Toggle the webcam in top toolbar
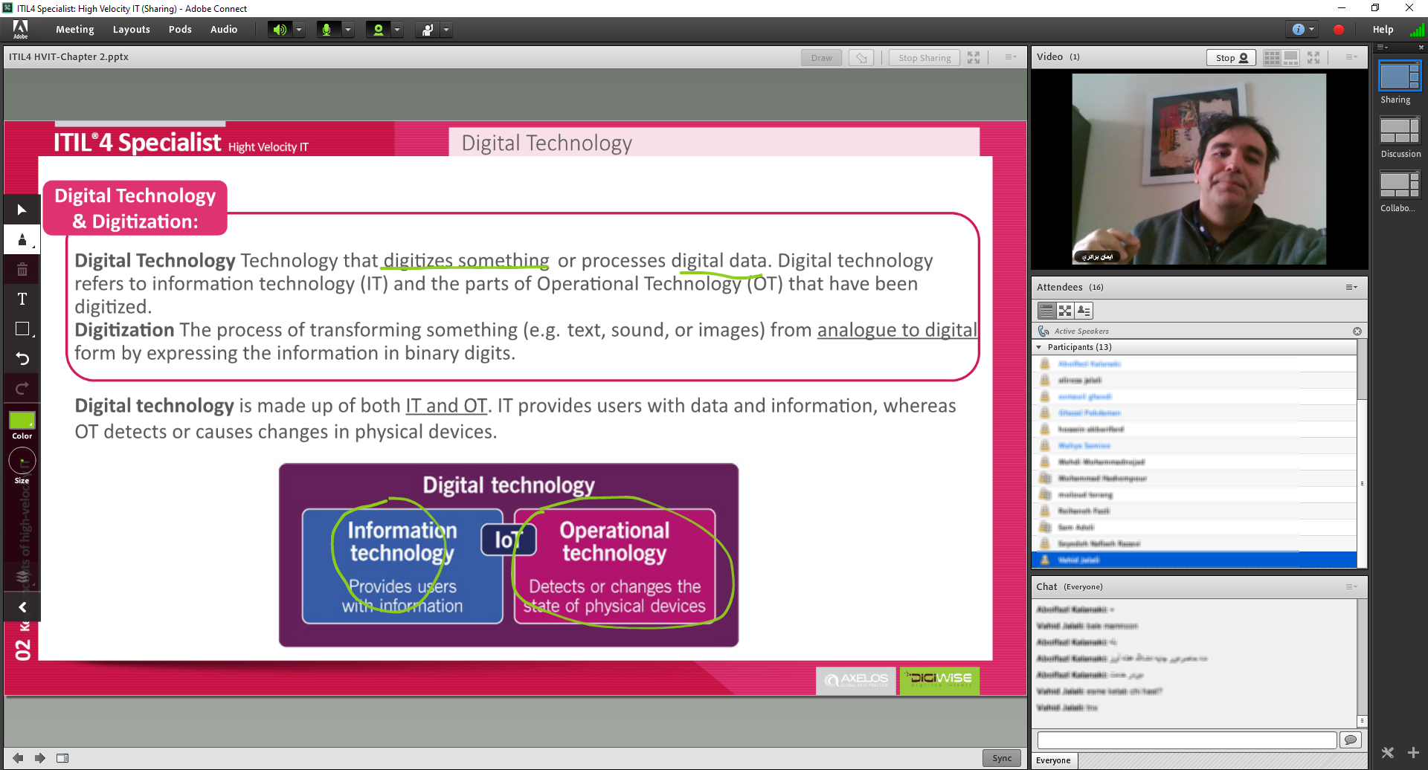1428x770 pixels. 379,30
